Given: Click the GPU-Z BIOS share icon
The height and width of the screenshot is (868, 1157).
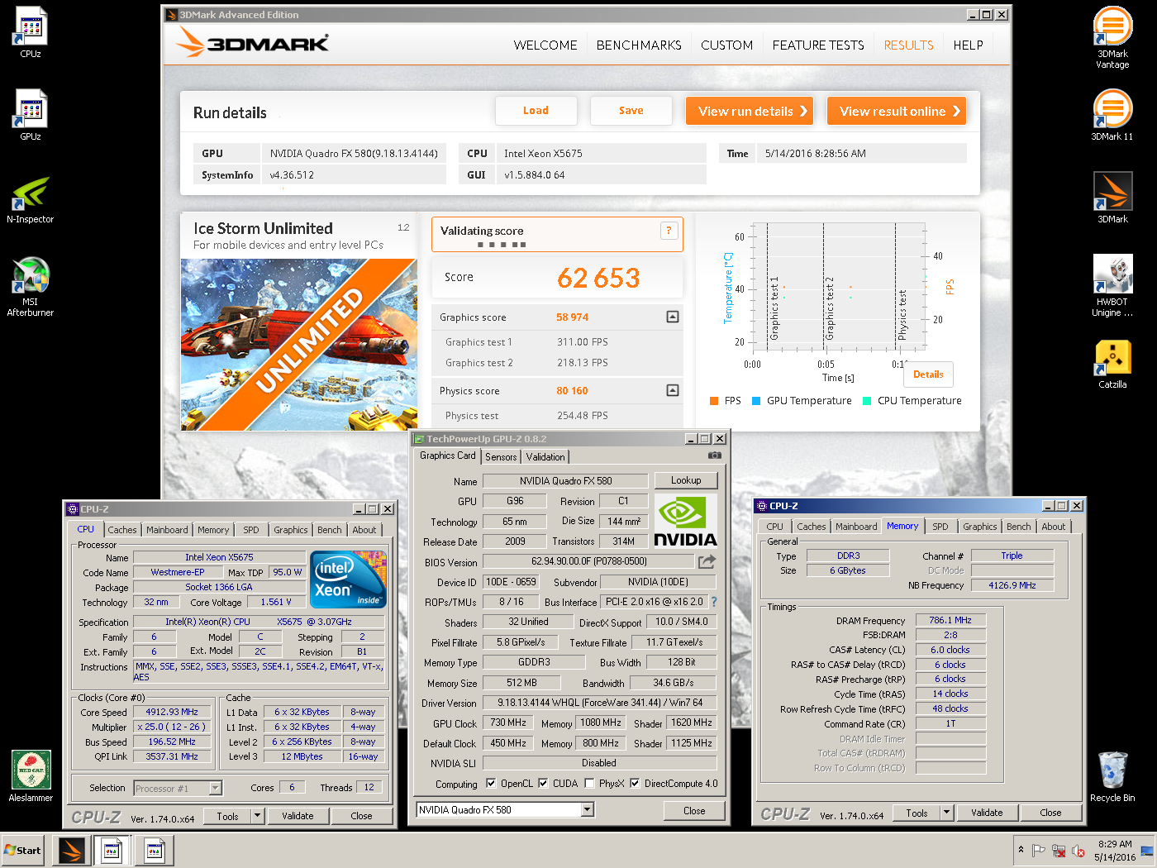Looking at the screenshot, I should 707,562.
